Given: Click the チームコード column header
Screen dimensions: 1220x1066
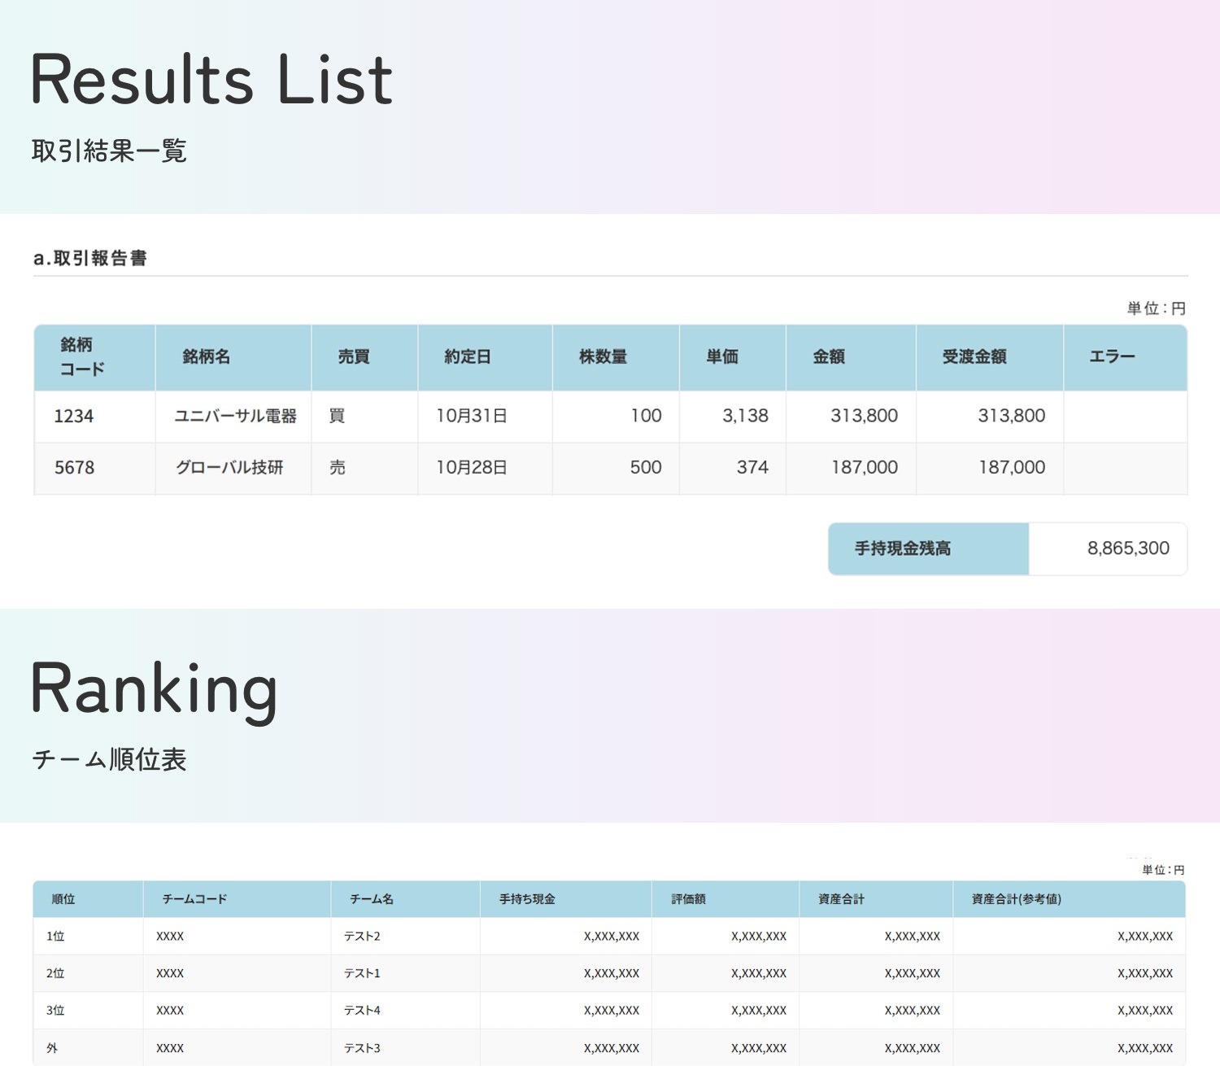Looking at the screenshot, I should 194,899.
